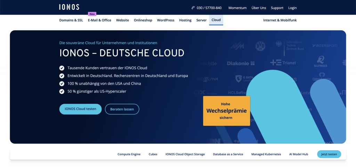The image size is (356, 168).
Task: Click check icon beside Tausende Kunden vertrauen
Action: (62, 68)
